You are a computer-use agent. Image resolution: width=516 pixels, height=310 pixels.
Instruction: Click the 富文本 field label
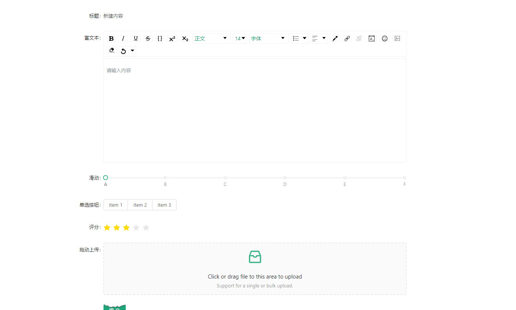click(92, 38)
